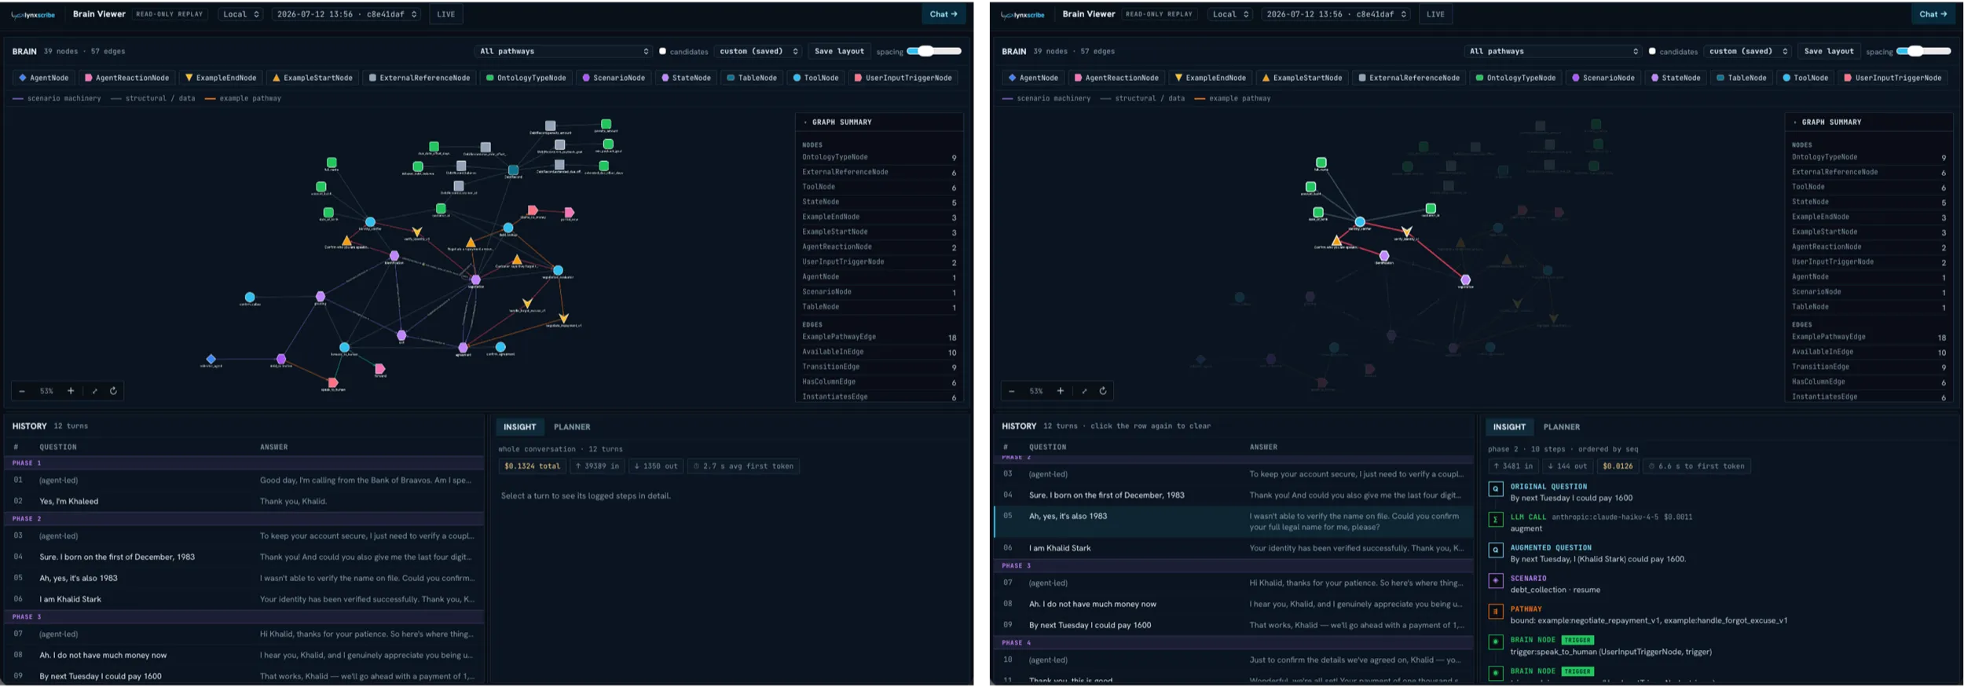Screen dimensions: 1964x687
Task: Click Scenario step icon in right Insight
Action: tap(1496, 580)
